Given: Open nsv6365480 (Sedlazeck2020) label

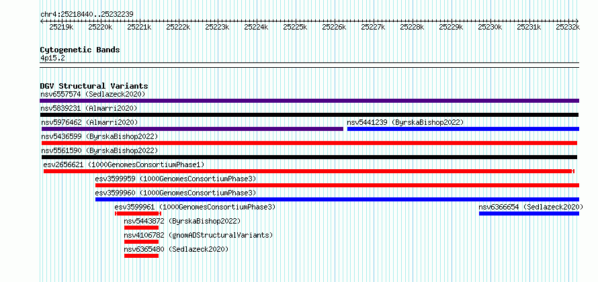Looking at the screenshot, I should coord(176,249).
